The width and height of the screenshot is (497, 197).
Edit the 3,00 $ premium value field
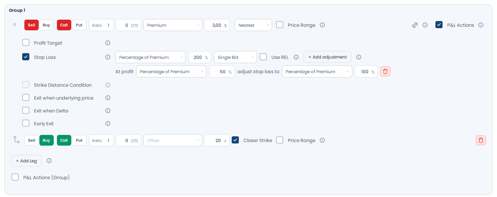pos(217,25)
